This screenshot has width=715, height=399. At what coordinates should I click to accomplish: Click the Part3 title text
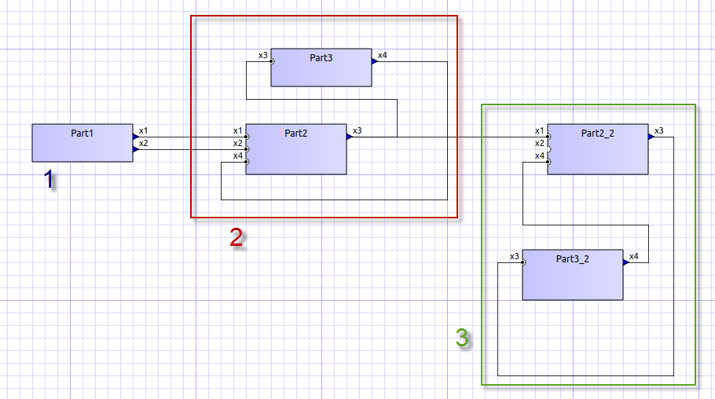coord(321,58)
